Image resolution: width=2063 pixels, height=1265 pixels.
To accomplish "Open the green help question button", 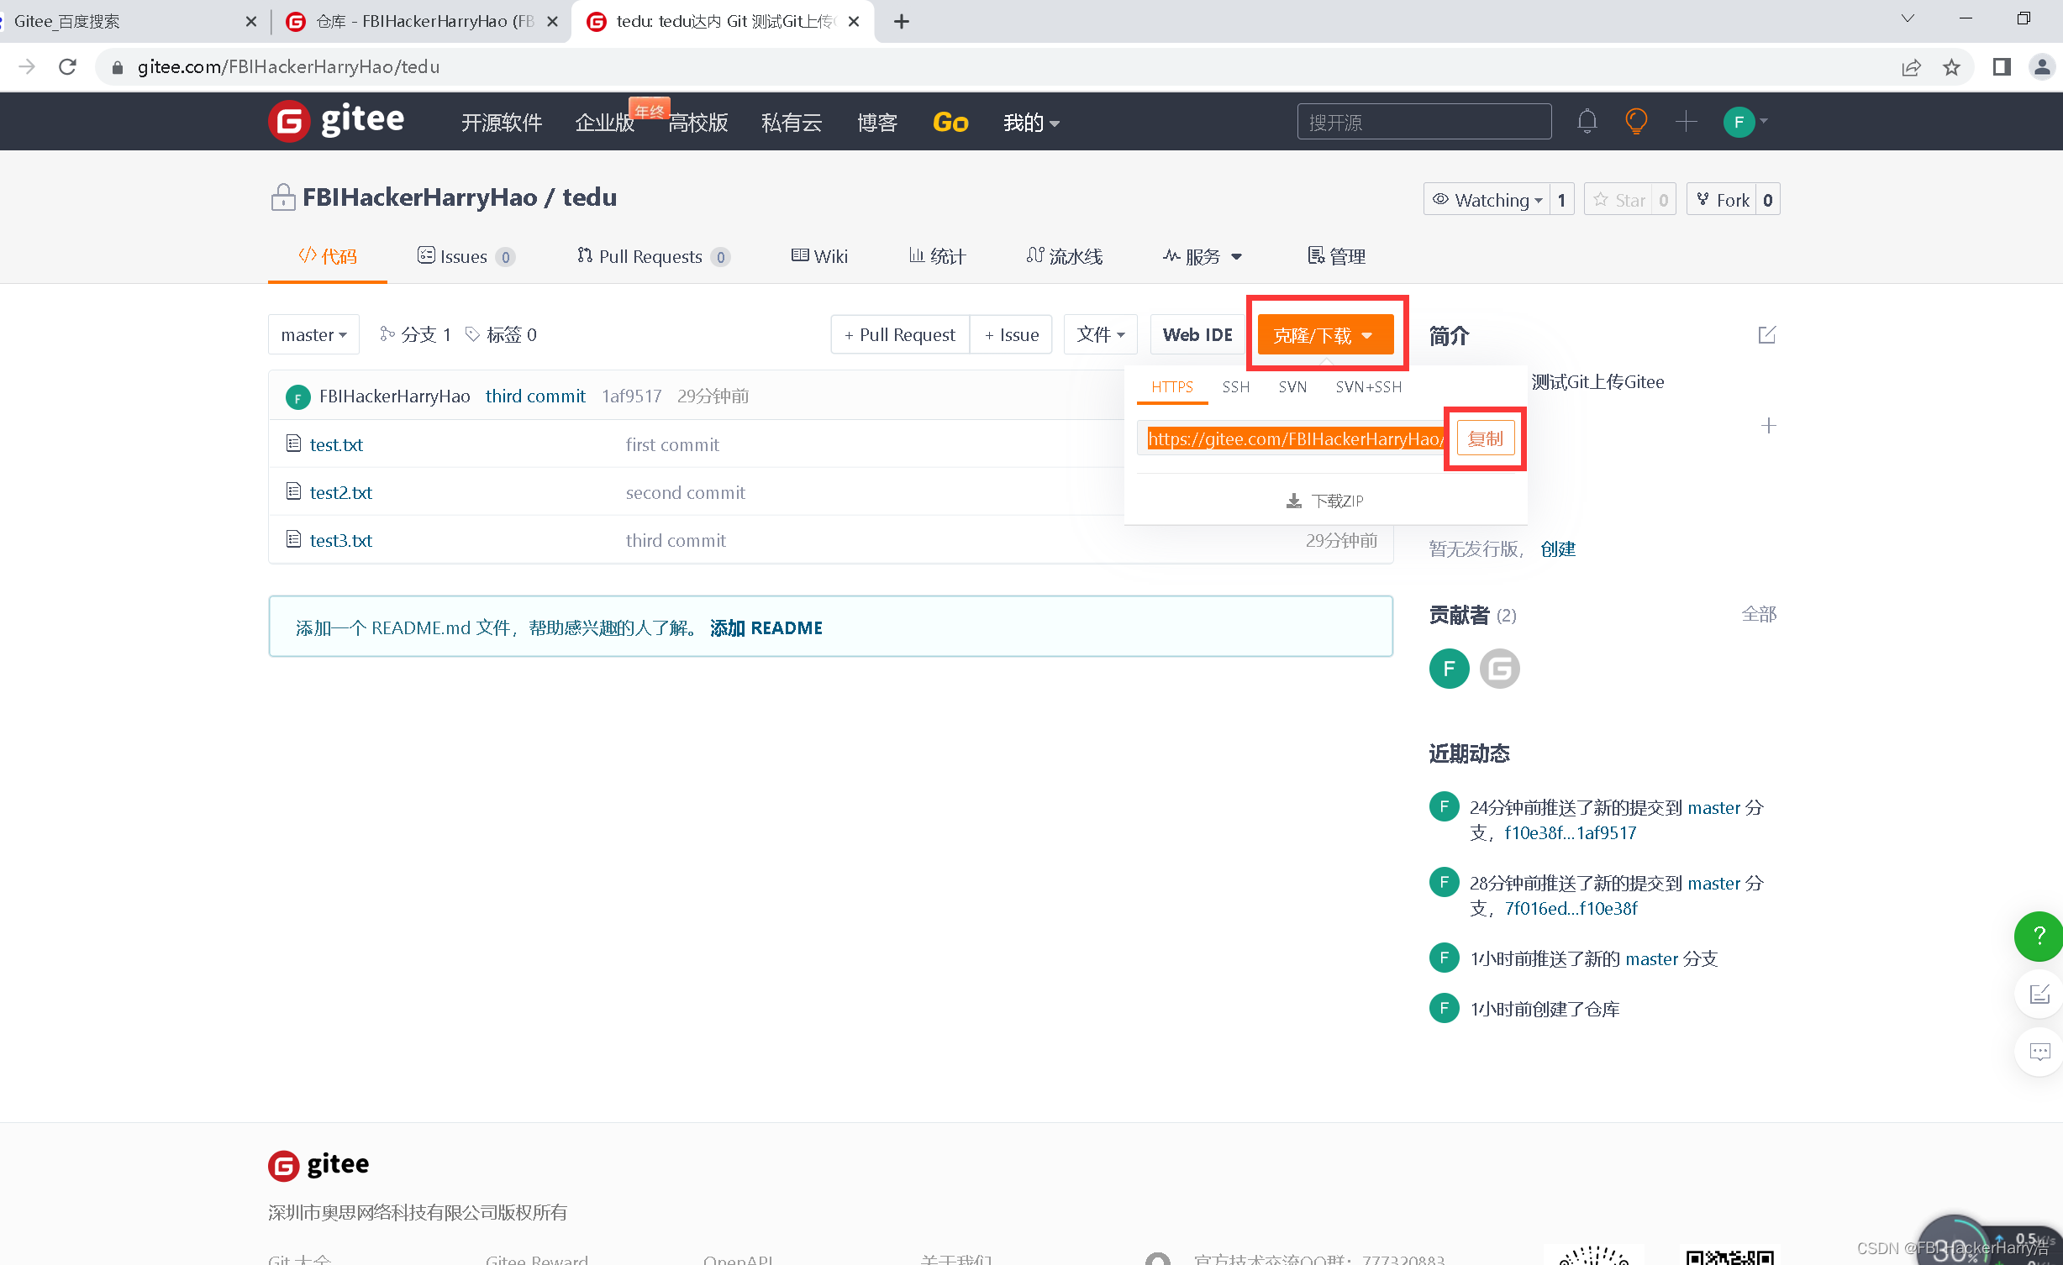I will [x=2039, y=936].
